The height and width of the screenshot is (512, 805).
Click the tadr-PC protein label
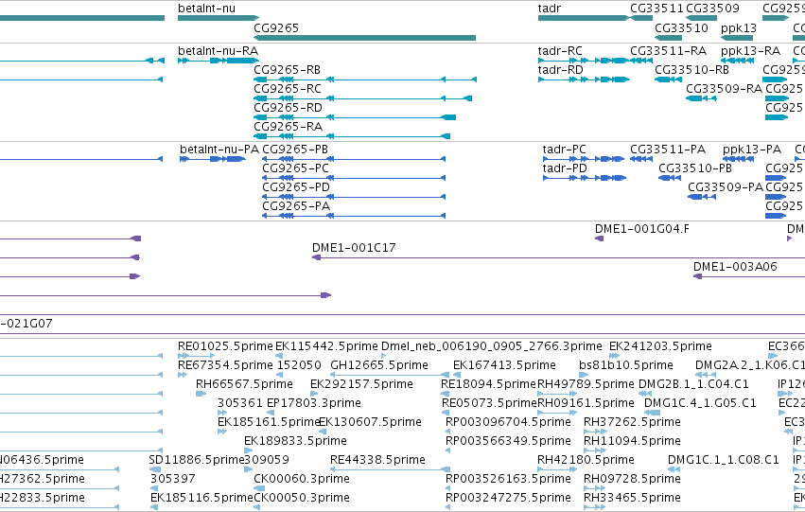(x=564, y=150)
